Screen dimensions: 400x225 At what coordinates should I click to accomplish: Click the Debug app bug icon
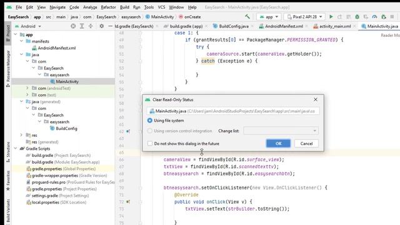coord(357,17)
